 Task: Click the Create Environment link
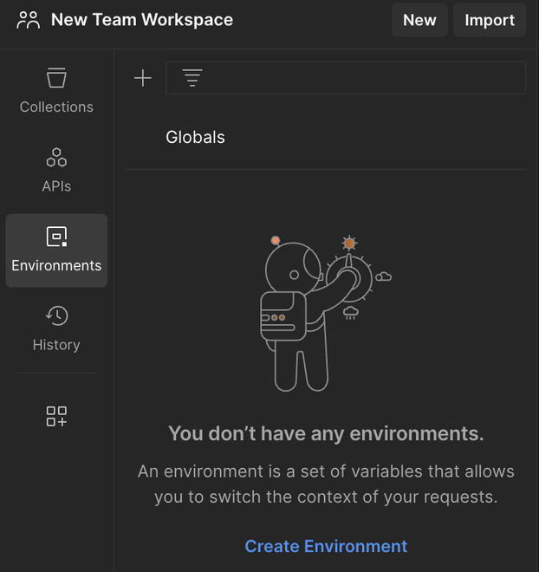[326, 546]
